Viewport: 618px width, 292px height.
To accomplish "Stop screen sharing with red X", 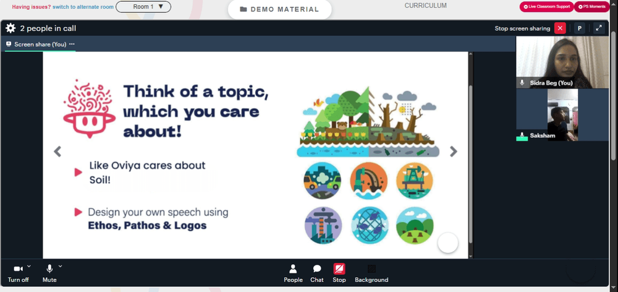I will [560, 28].
